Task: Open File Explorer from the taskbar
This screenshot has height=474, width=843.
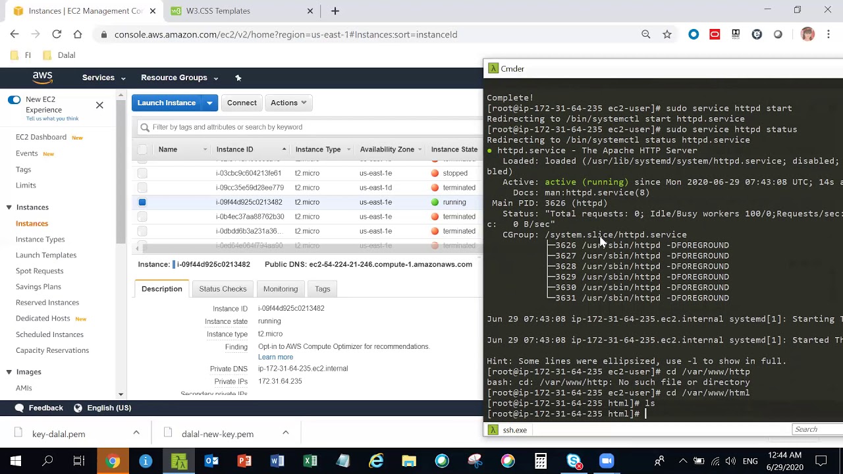Action: click(409, 461)
